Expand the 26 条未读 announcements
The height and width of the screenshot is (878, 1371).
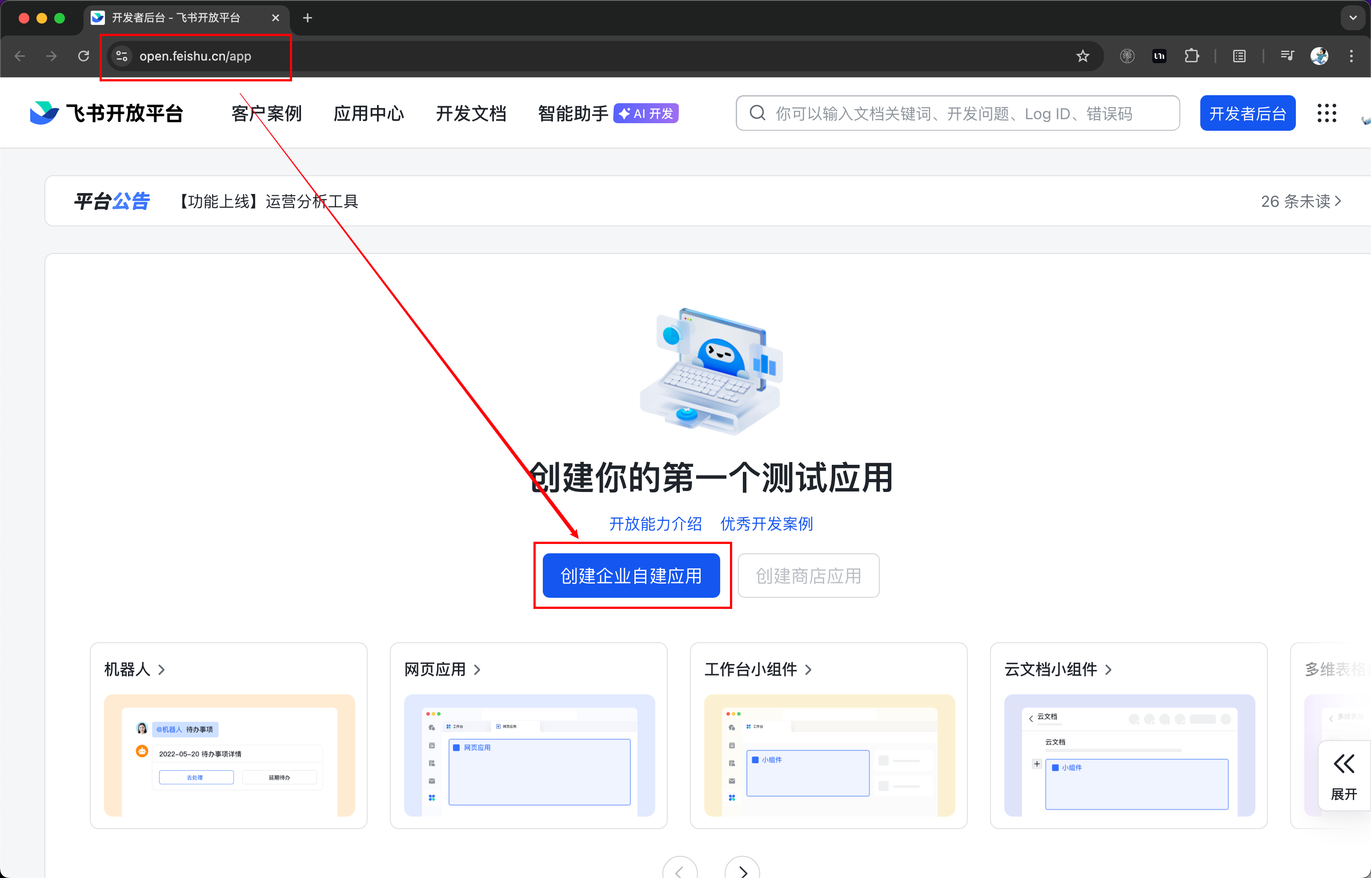click(1300, 201)
